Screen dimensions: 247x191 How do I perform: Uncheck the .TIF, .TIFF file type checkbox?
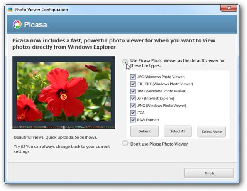pos(133,84)
